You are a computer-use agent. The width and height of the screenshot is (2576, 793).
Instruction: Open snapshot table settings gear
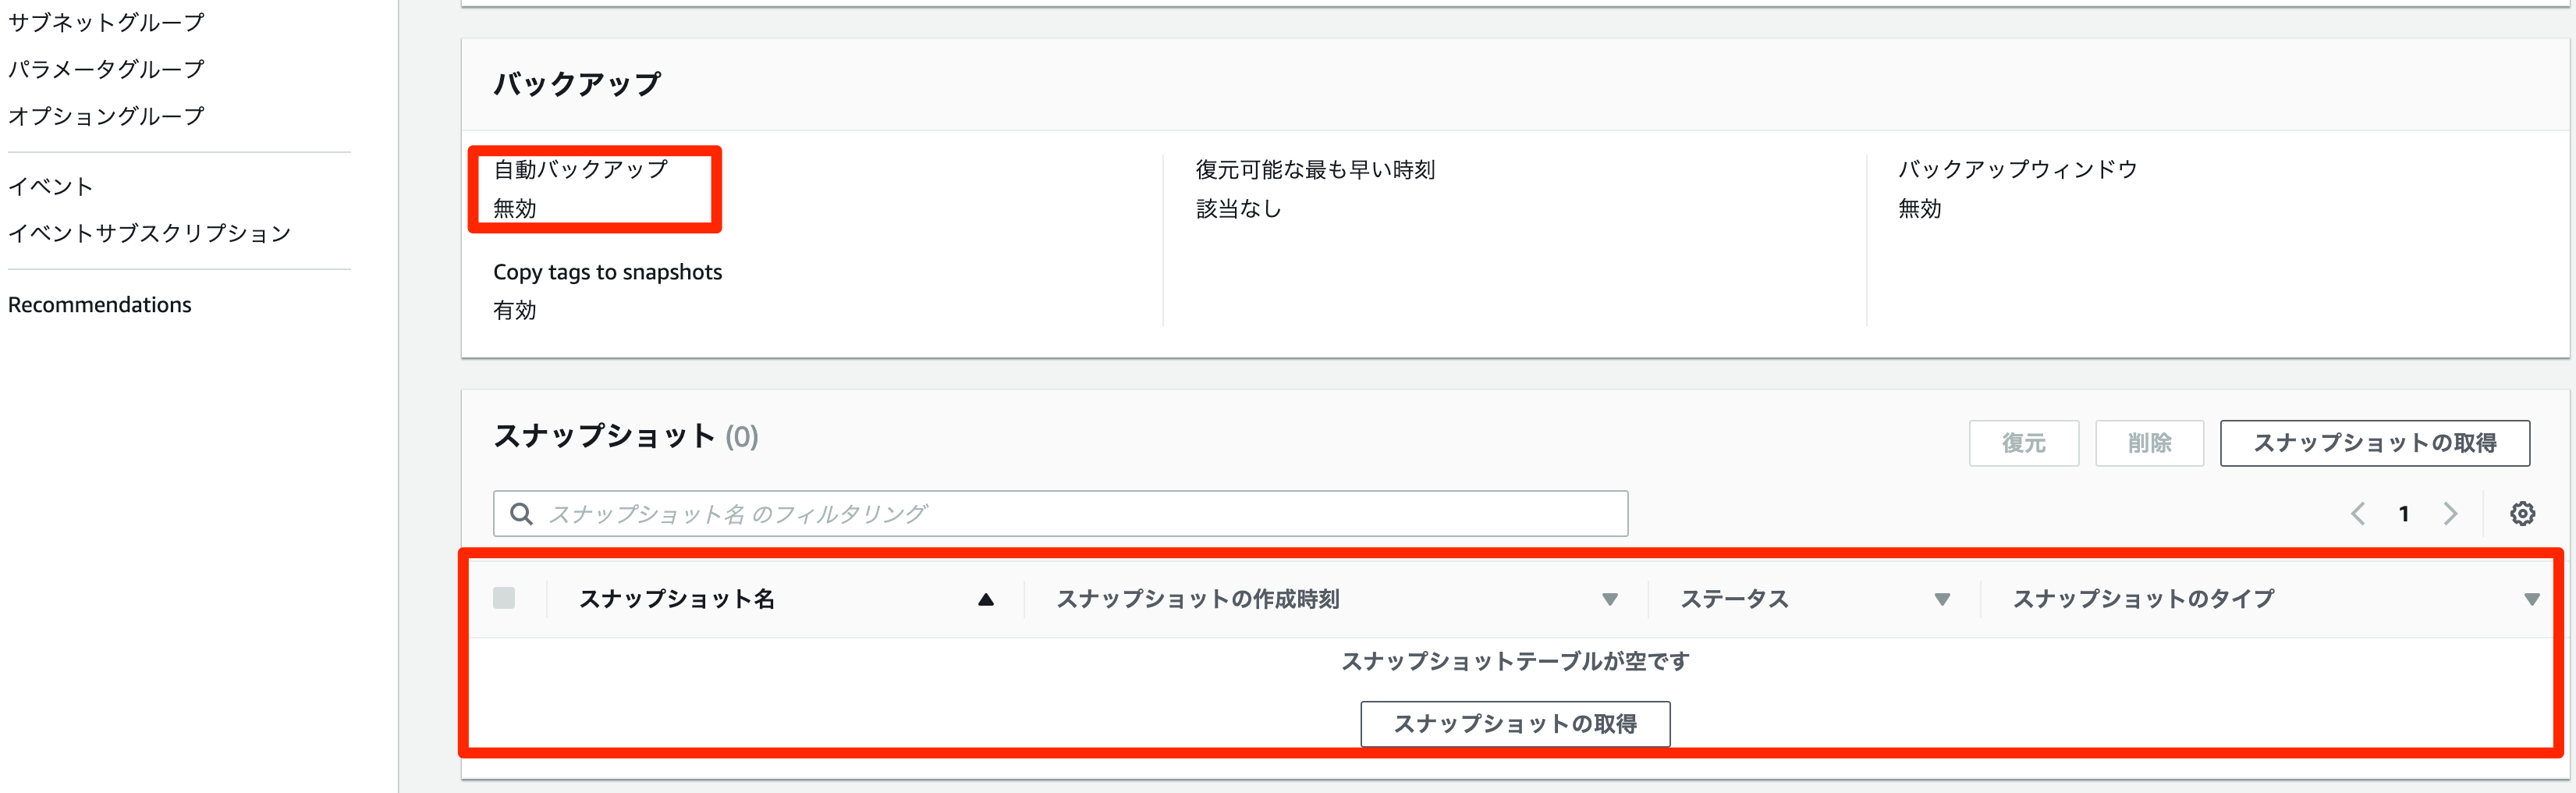[2522, 514]
